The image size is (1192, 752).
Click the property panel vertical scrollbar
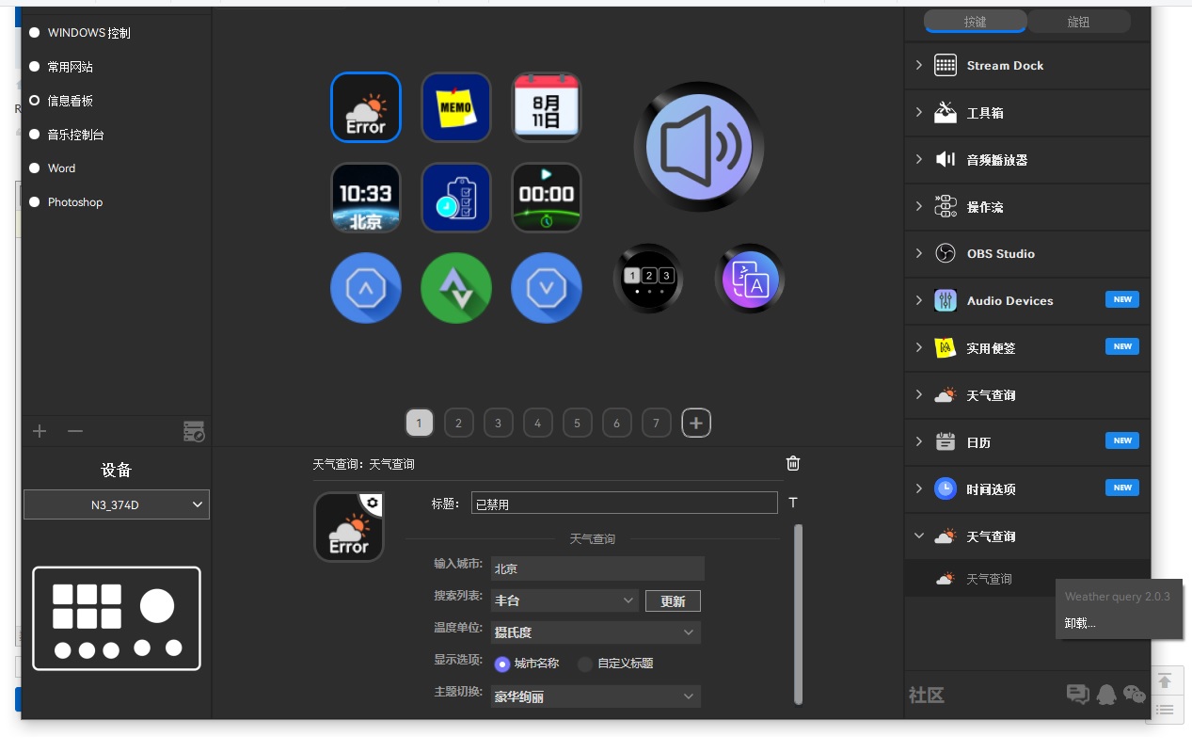(799, 612)
